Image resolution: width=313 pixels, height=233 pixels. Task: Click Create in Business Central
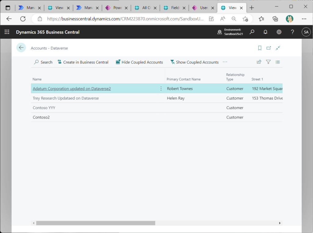coord(83,62)
